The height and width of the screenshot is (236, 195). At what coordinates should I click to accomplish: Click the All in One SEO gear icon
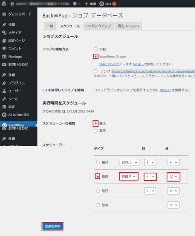(4, 115)
